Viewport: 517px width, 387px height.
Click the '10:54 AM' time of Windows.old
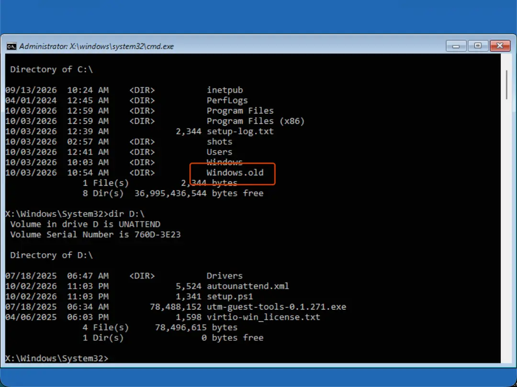[x=88, y=172]
